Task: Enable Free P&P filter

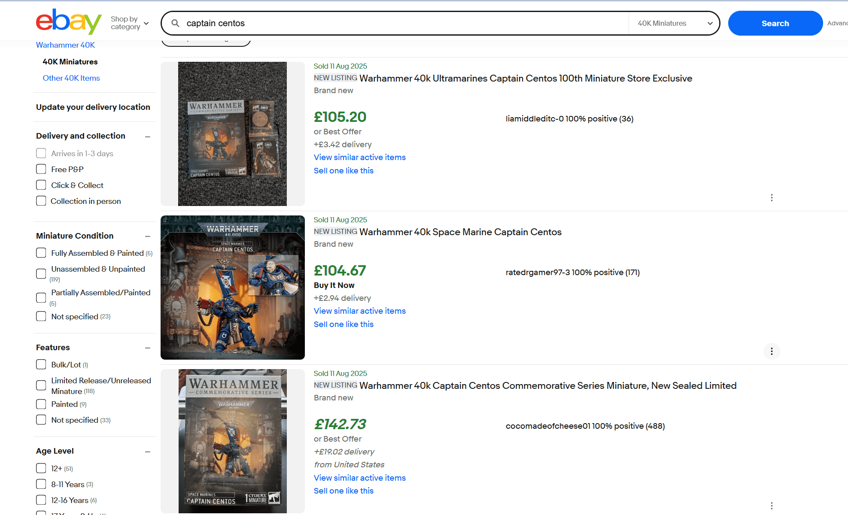Action: [x=41, y=169]
